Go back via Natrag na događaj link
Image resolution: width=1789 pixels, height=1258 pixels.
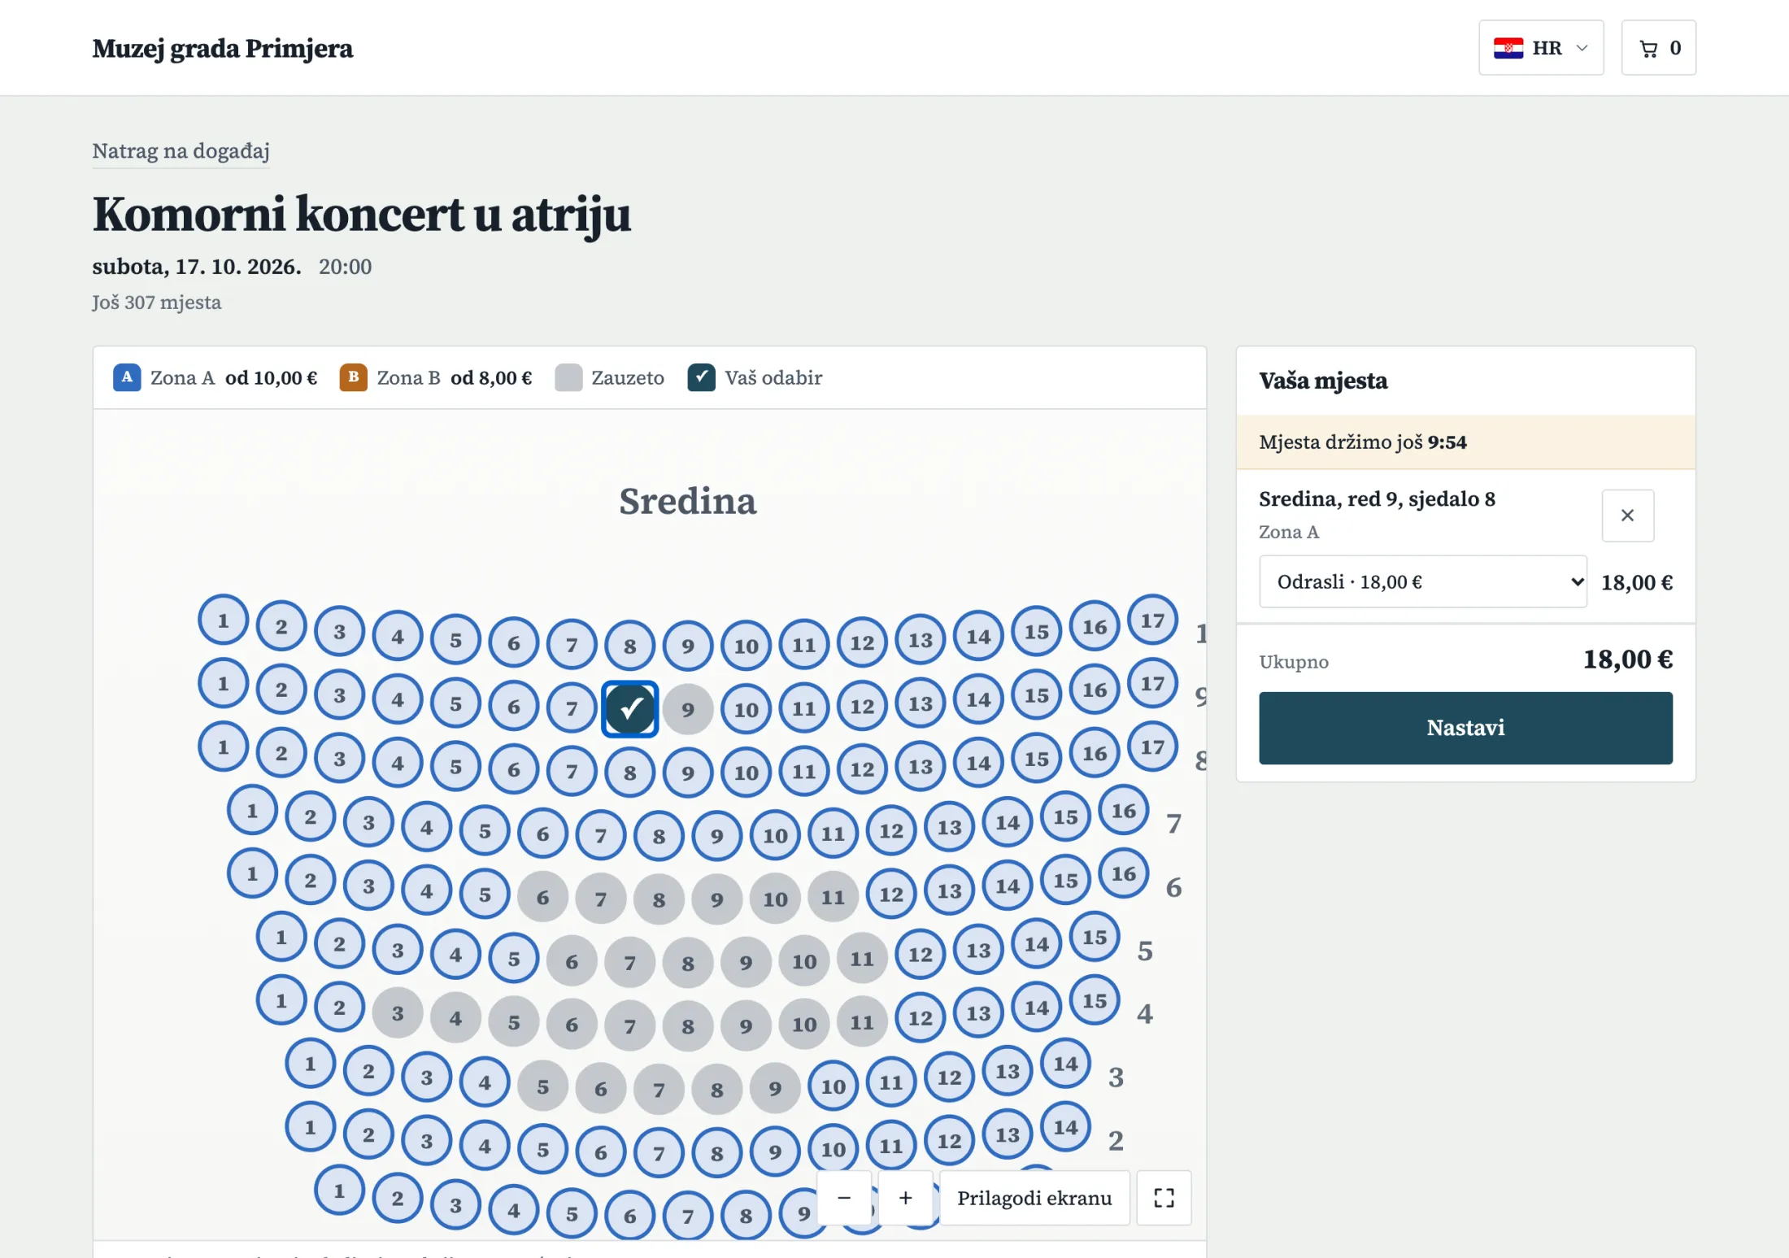click(181, 150)
